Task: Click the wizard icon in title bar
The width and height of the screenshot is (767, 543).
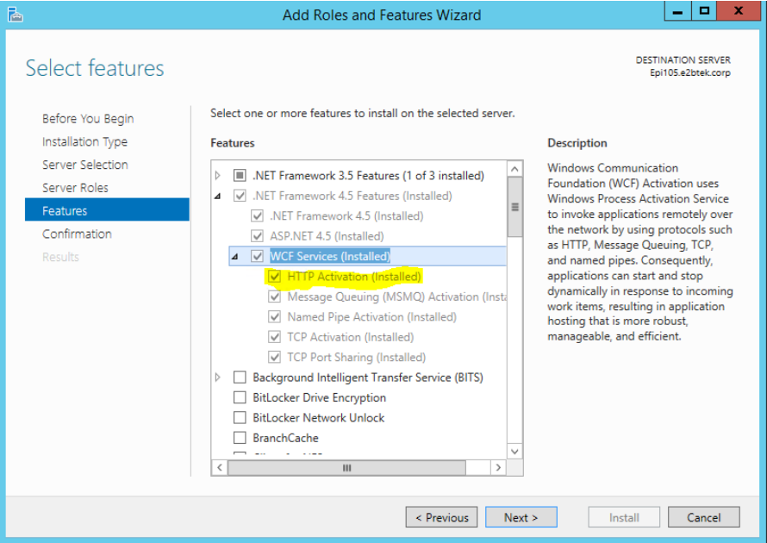Action: [15, 14]
